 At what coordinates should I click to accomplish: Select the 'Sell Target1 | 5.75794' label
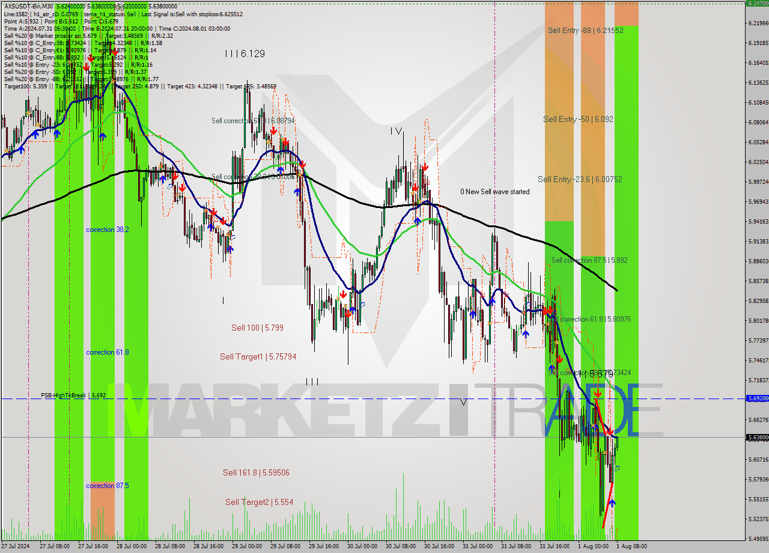click(258, 356)
